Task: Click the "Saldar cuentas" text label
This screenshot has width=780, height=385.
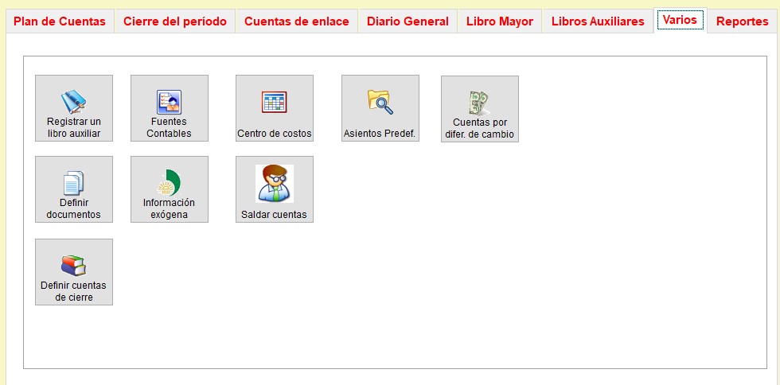Action: point(274,215)
